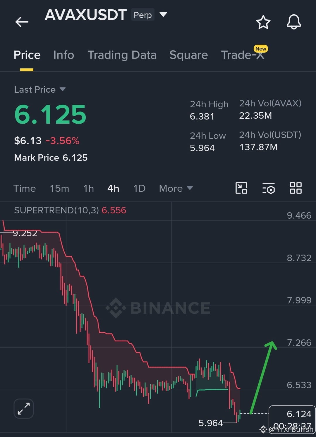Expand the More timeframes dropdown

click(176, 188)
